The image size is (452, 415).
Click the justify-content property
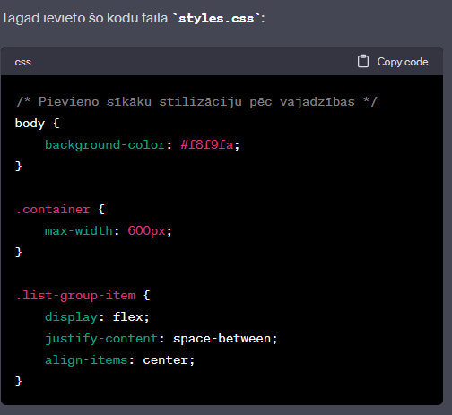[x=101, y=339]
